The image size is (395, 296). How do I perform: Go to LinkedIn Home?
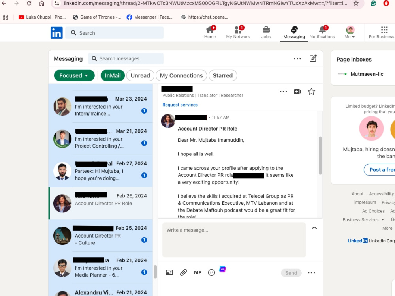(210, 33)
